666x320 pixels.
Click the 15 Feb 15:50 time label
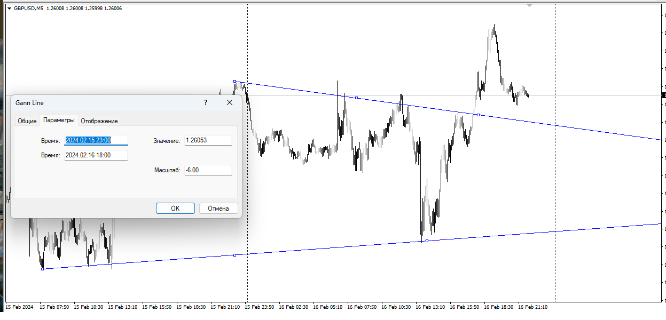pos(156,307)
